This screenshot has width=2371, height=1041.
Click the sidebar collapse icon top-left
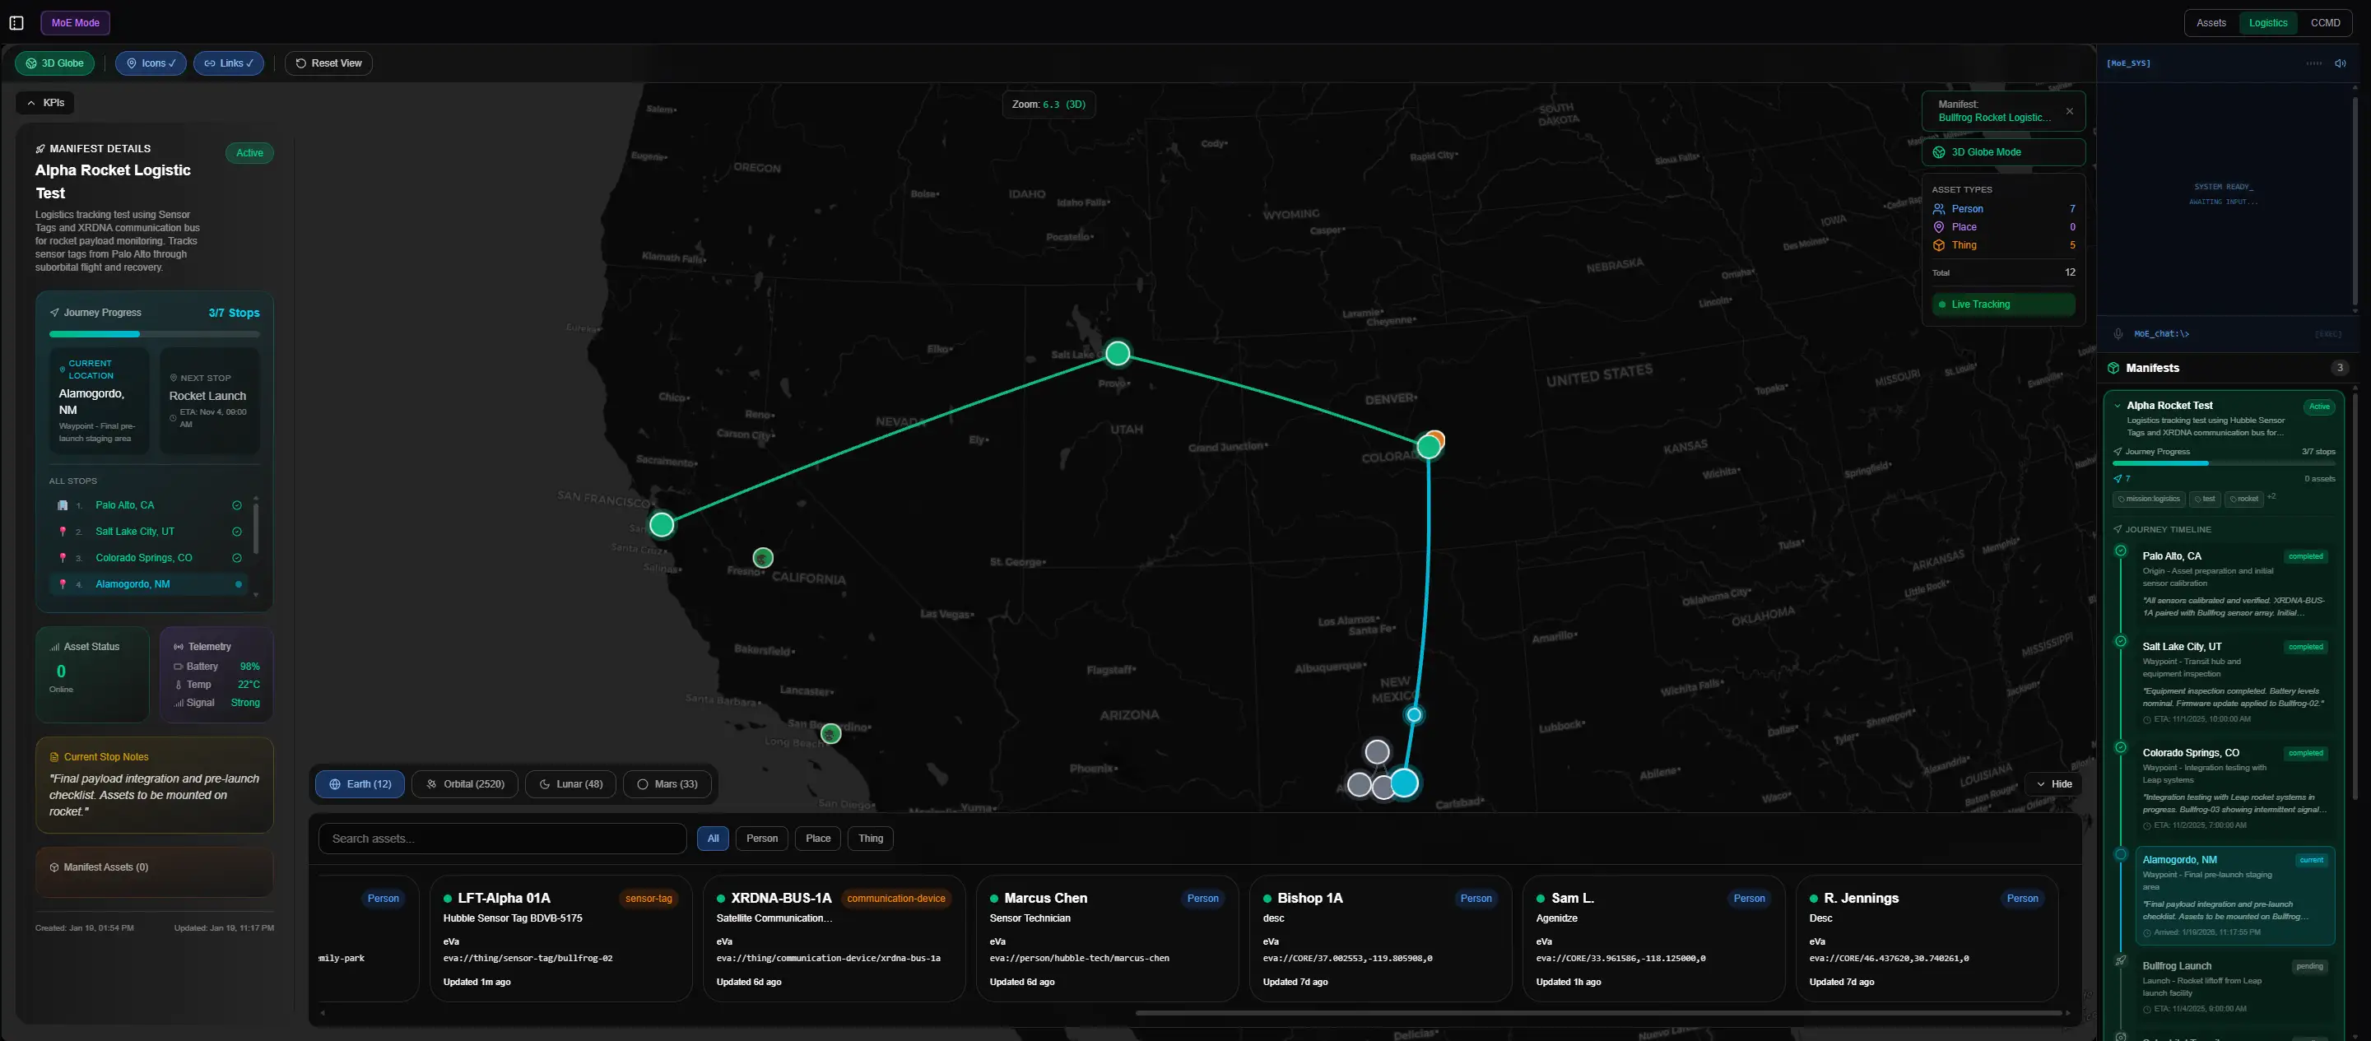click(16, 22)
